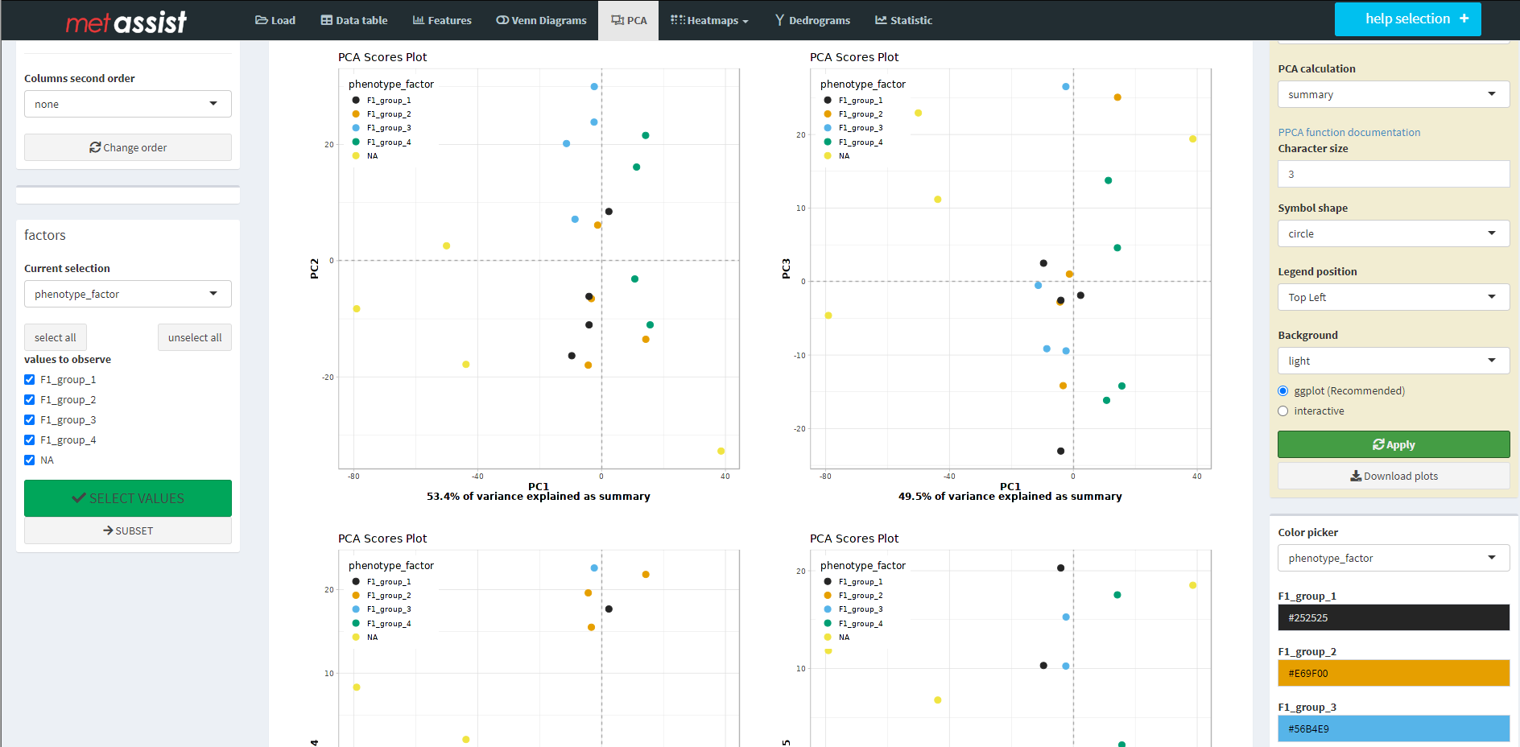Click the Statistic chart icon

(x=881, y=20)
